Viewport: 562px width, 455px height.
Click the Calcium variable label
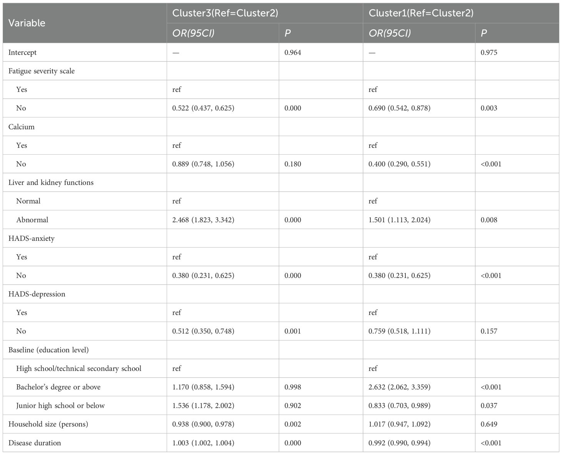(22, 127)
